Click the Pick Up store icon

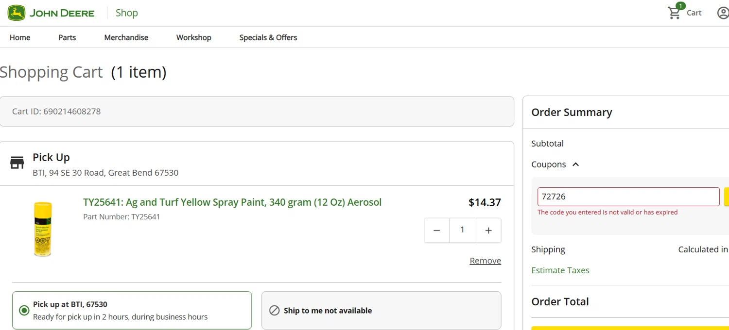[x=17, y=163]
